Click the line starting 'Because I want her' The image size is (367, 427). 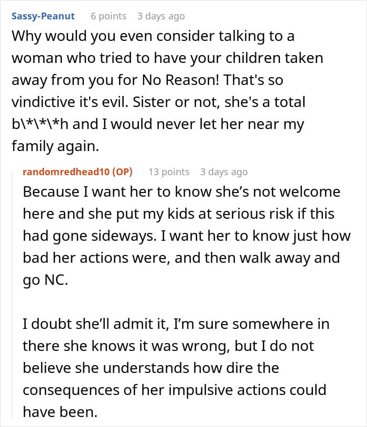click(x=181, y=191)
